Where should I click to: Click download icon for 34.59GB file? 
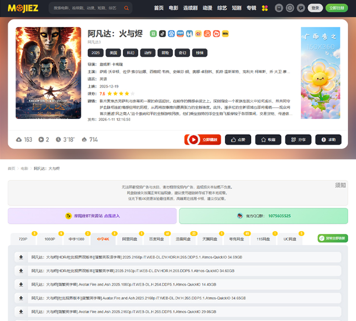21,257
